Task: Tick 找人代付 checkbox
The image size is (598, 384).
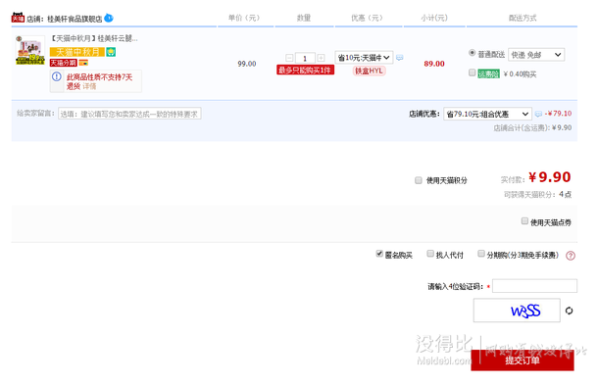Action: click(430, 254)
